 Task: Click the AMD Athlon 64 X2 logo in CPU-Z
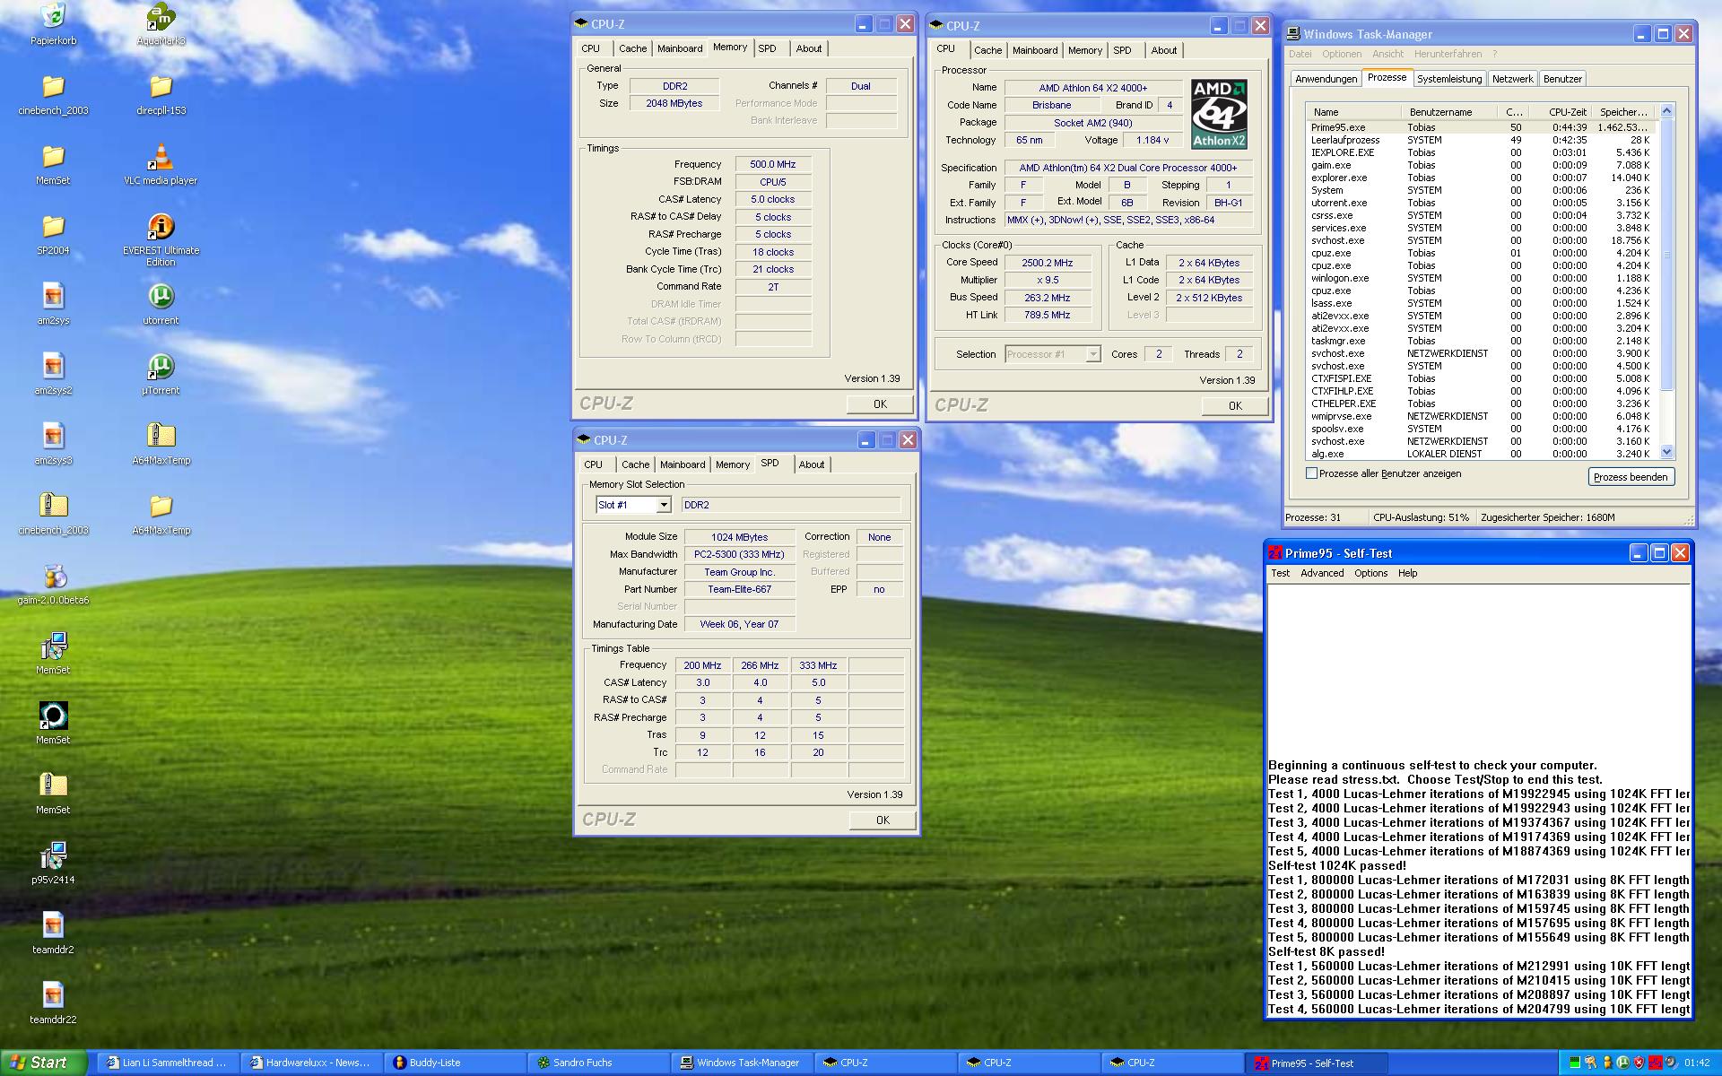pos(1219,114)
